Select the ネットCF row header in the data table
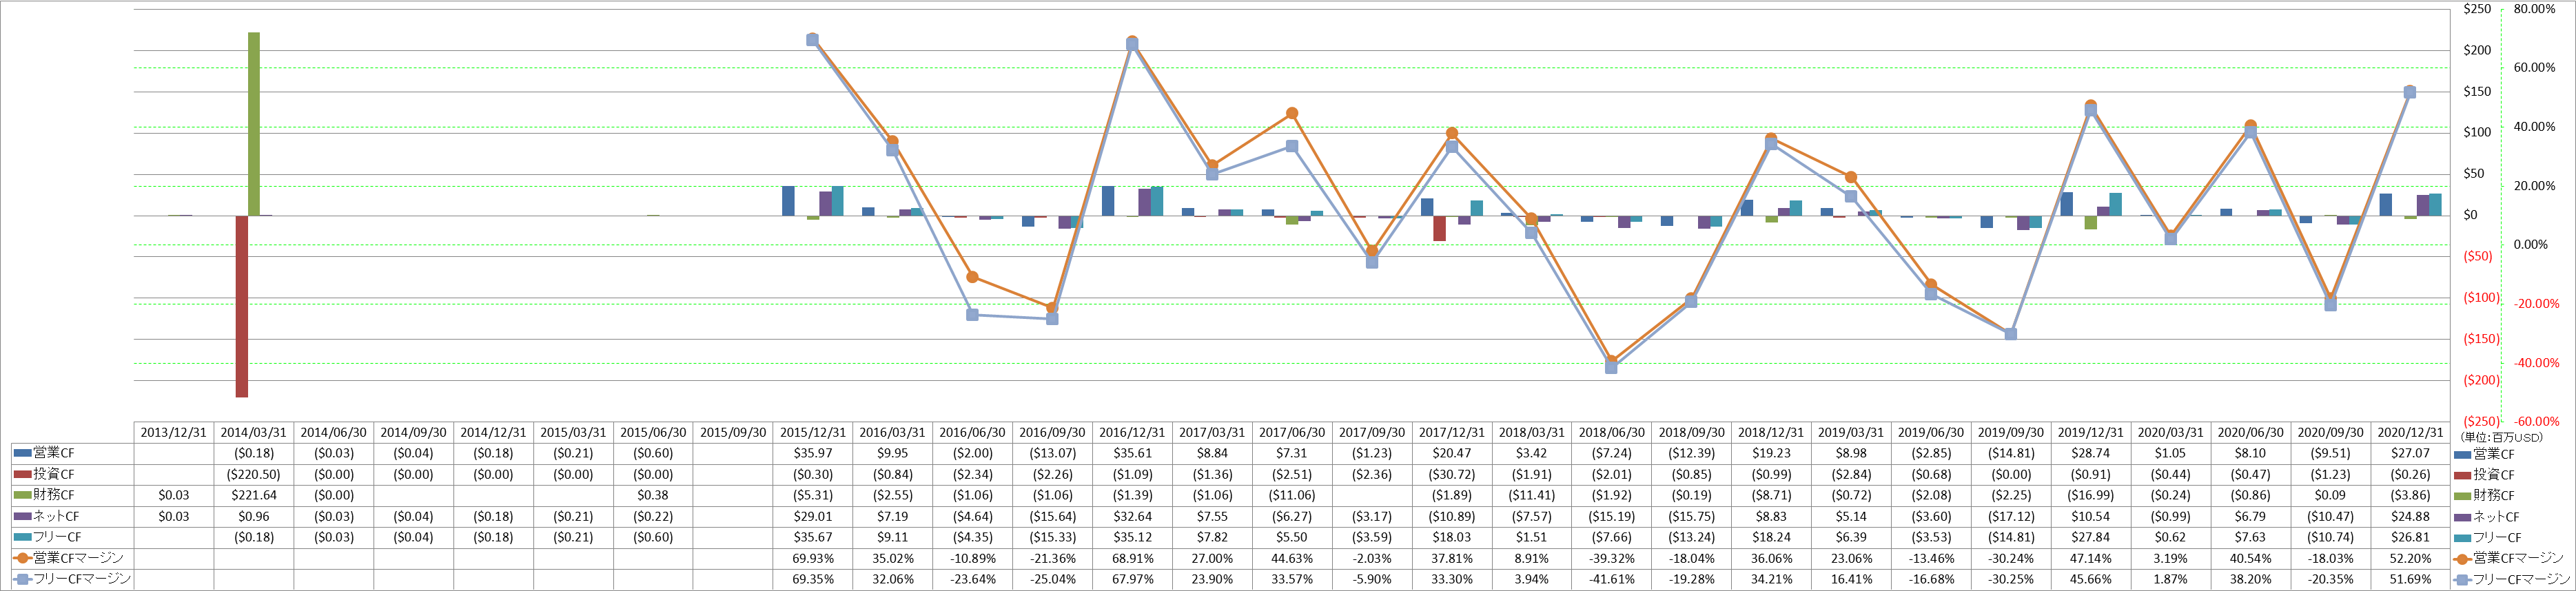2576x591 pixels. point(73,516)
